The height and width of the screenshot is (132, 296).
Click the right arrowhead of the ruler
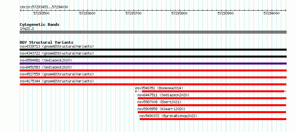click(286, 11)
